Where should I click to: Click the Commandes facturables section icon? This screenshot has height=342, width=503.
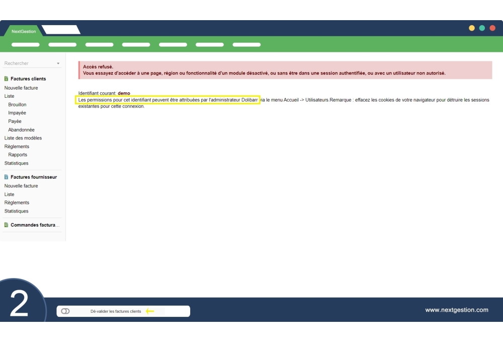[5, 225]
